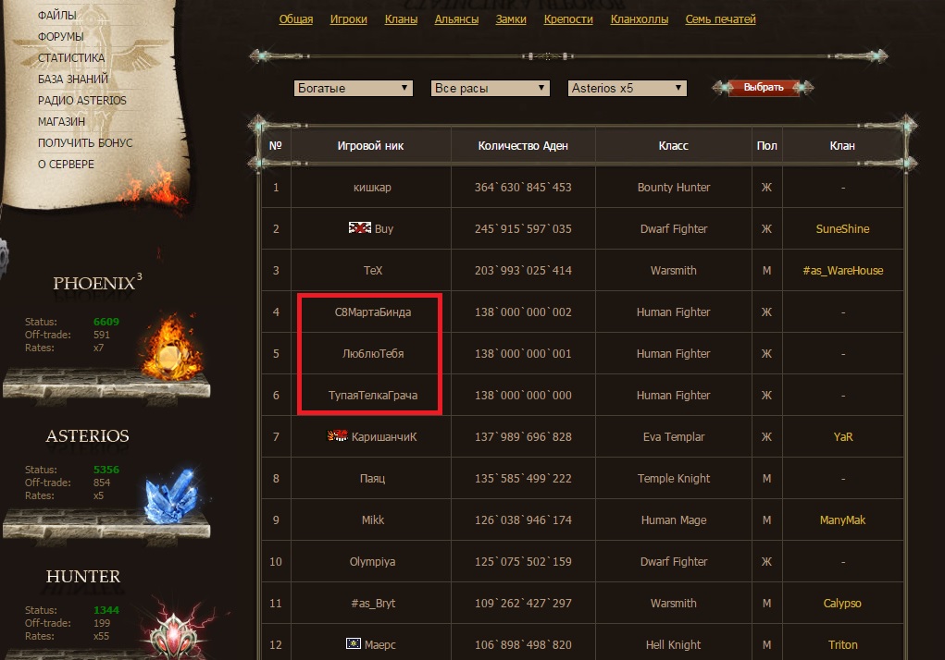Open the Замки statistics section
Image resolution: width=945 pixels, height=660 pixels.
click(x=511, y=19)
